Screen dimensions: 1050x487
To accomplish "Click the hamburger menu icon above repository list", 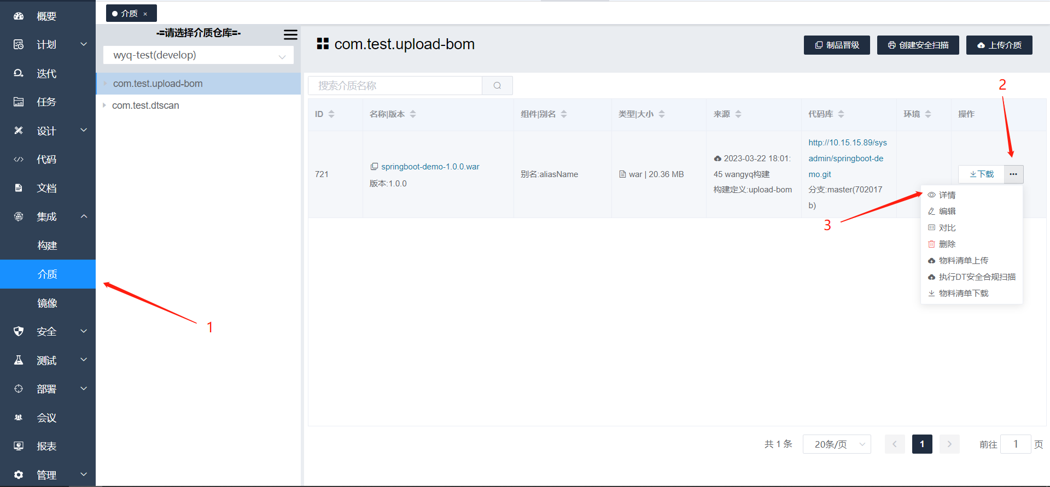I will [290, 34].
